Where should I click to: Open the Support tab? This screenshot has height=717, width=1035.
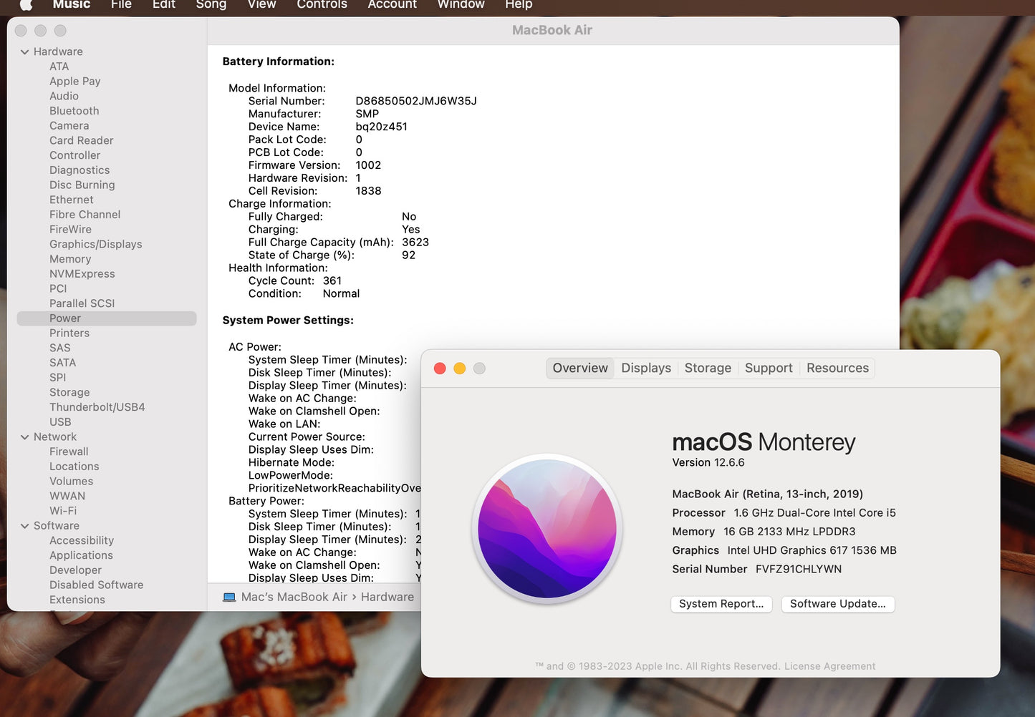tap(768, 368)
